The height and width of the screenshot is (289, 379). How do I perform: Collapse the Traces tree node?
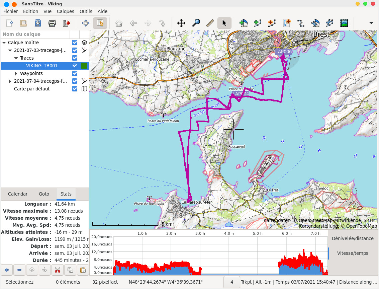(16, 58)
